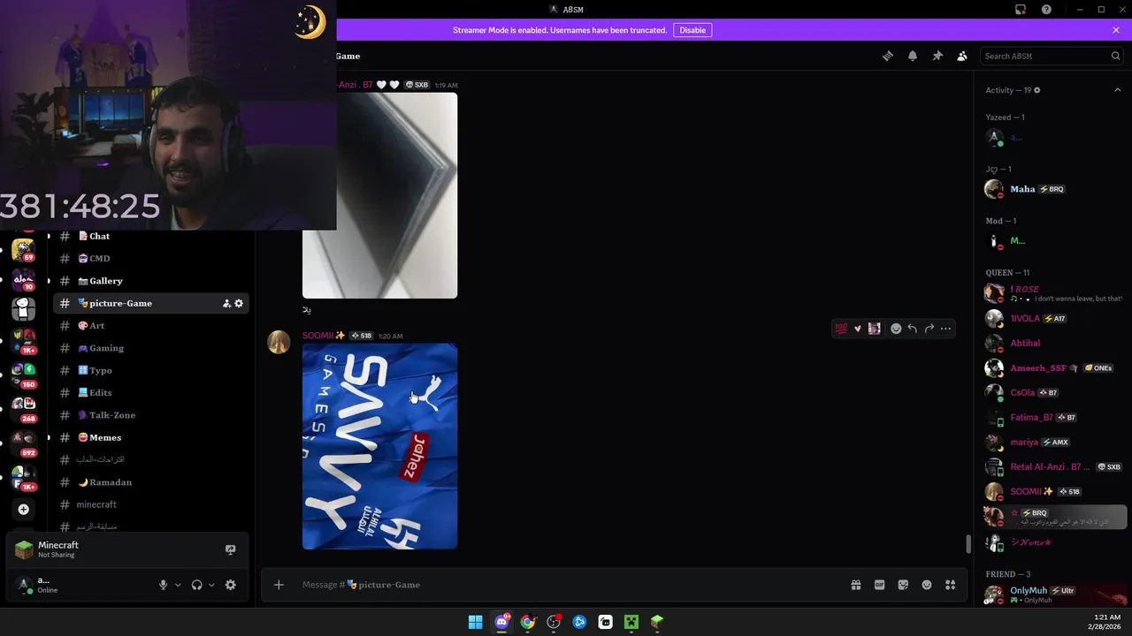Open the Typo channel
Image resolution: width=1132 pixels, height=636 pixels.
pos(150,370)
